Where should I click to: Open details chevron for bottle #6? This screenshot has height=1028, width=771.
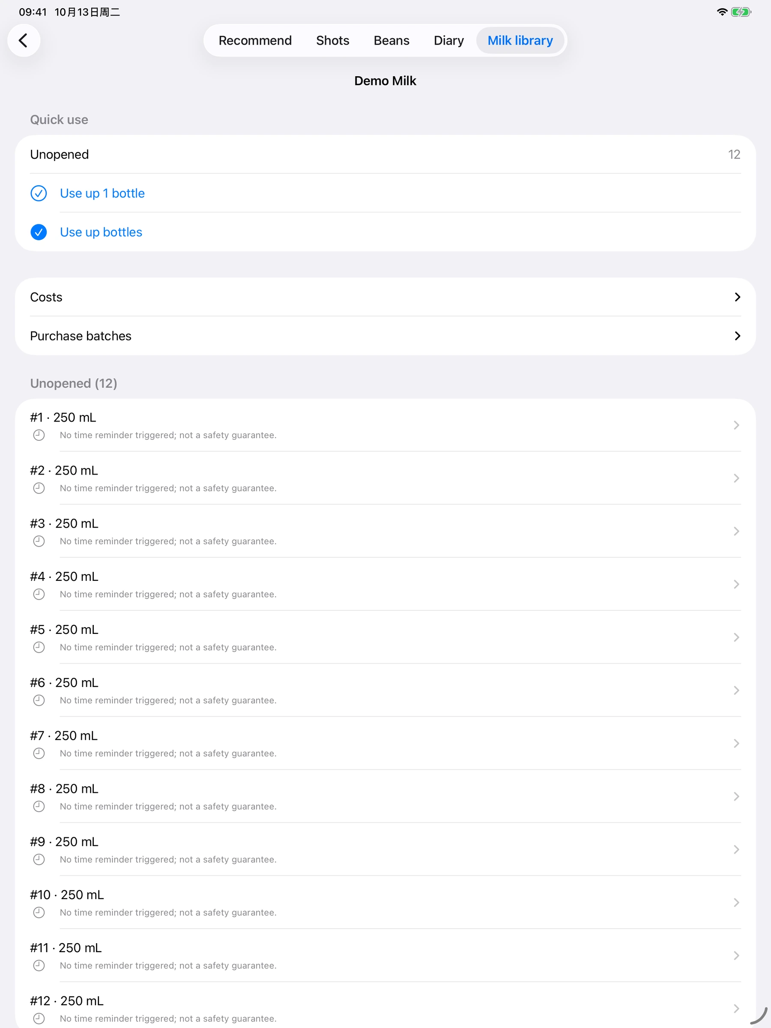(736, 690)
